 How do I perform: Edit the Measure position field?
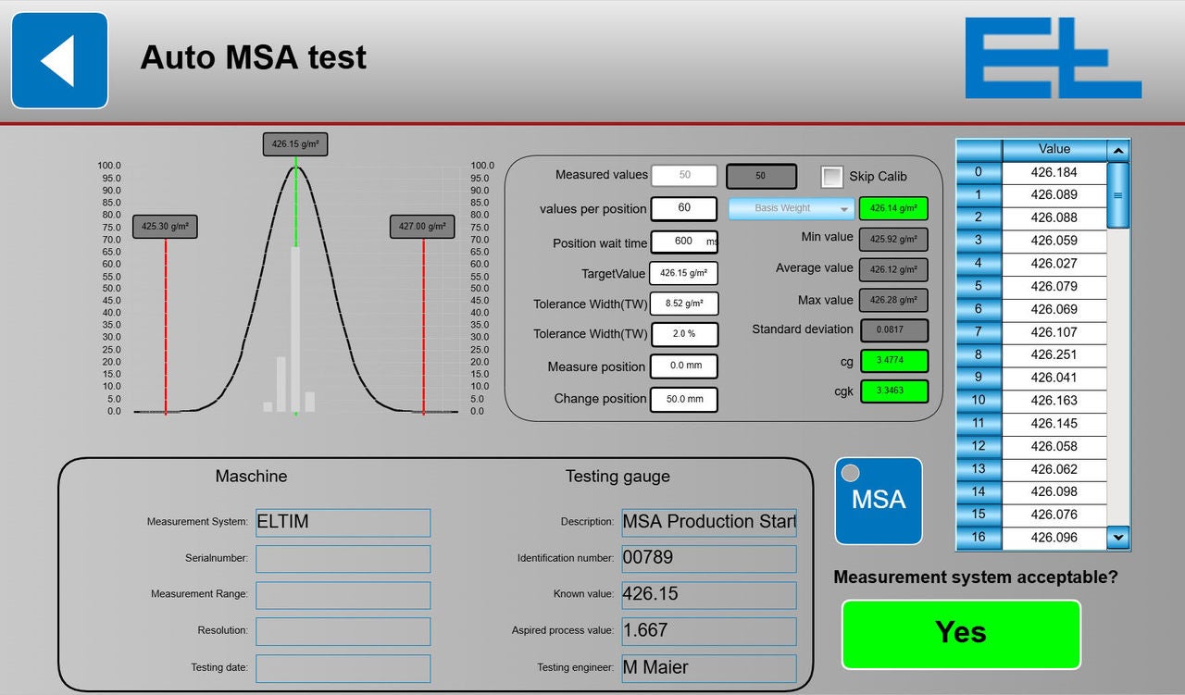(x=684, y=366)
